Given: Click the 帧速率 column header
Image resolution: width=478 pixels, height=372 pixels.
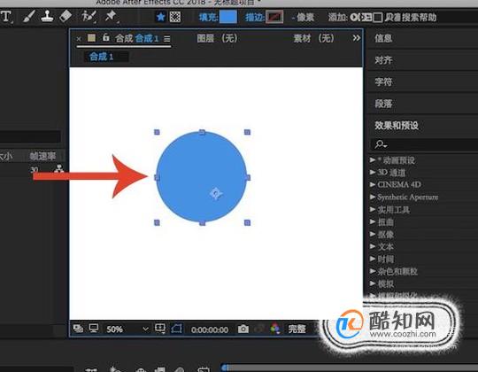Looking at the screenshot, I should (42, 156).
